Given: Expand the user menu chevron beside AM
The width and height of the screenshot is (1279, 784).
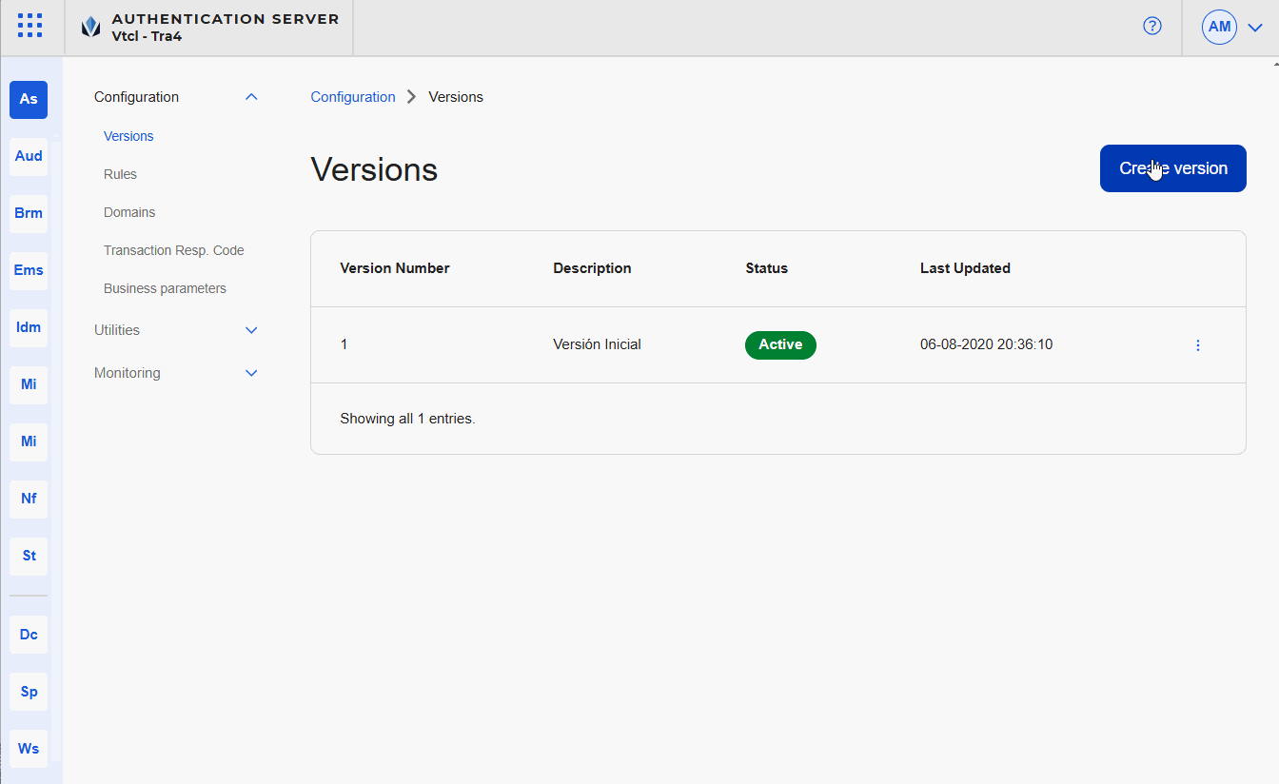Looking at the screenshot, I should 1254,28.
